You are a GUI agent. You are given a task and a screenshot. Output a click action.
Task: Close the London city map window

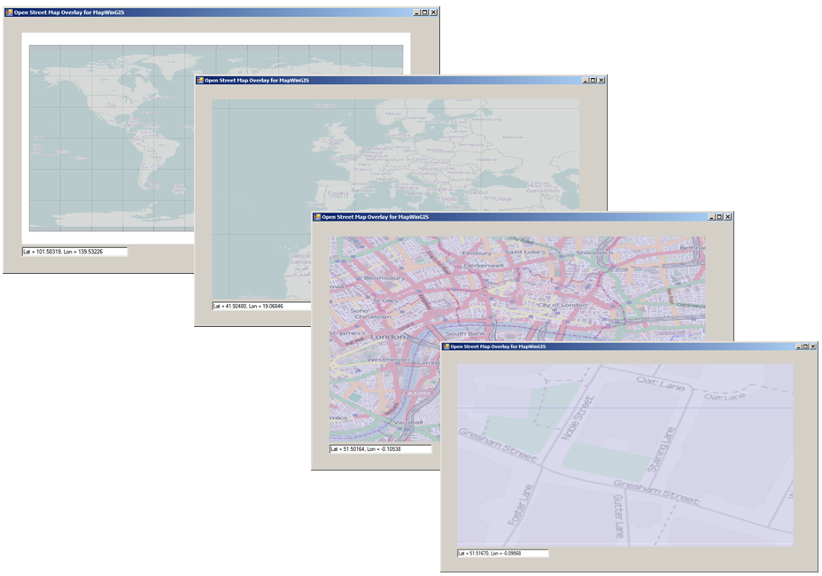click(728, 216)
